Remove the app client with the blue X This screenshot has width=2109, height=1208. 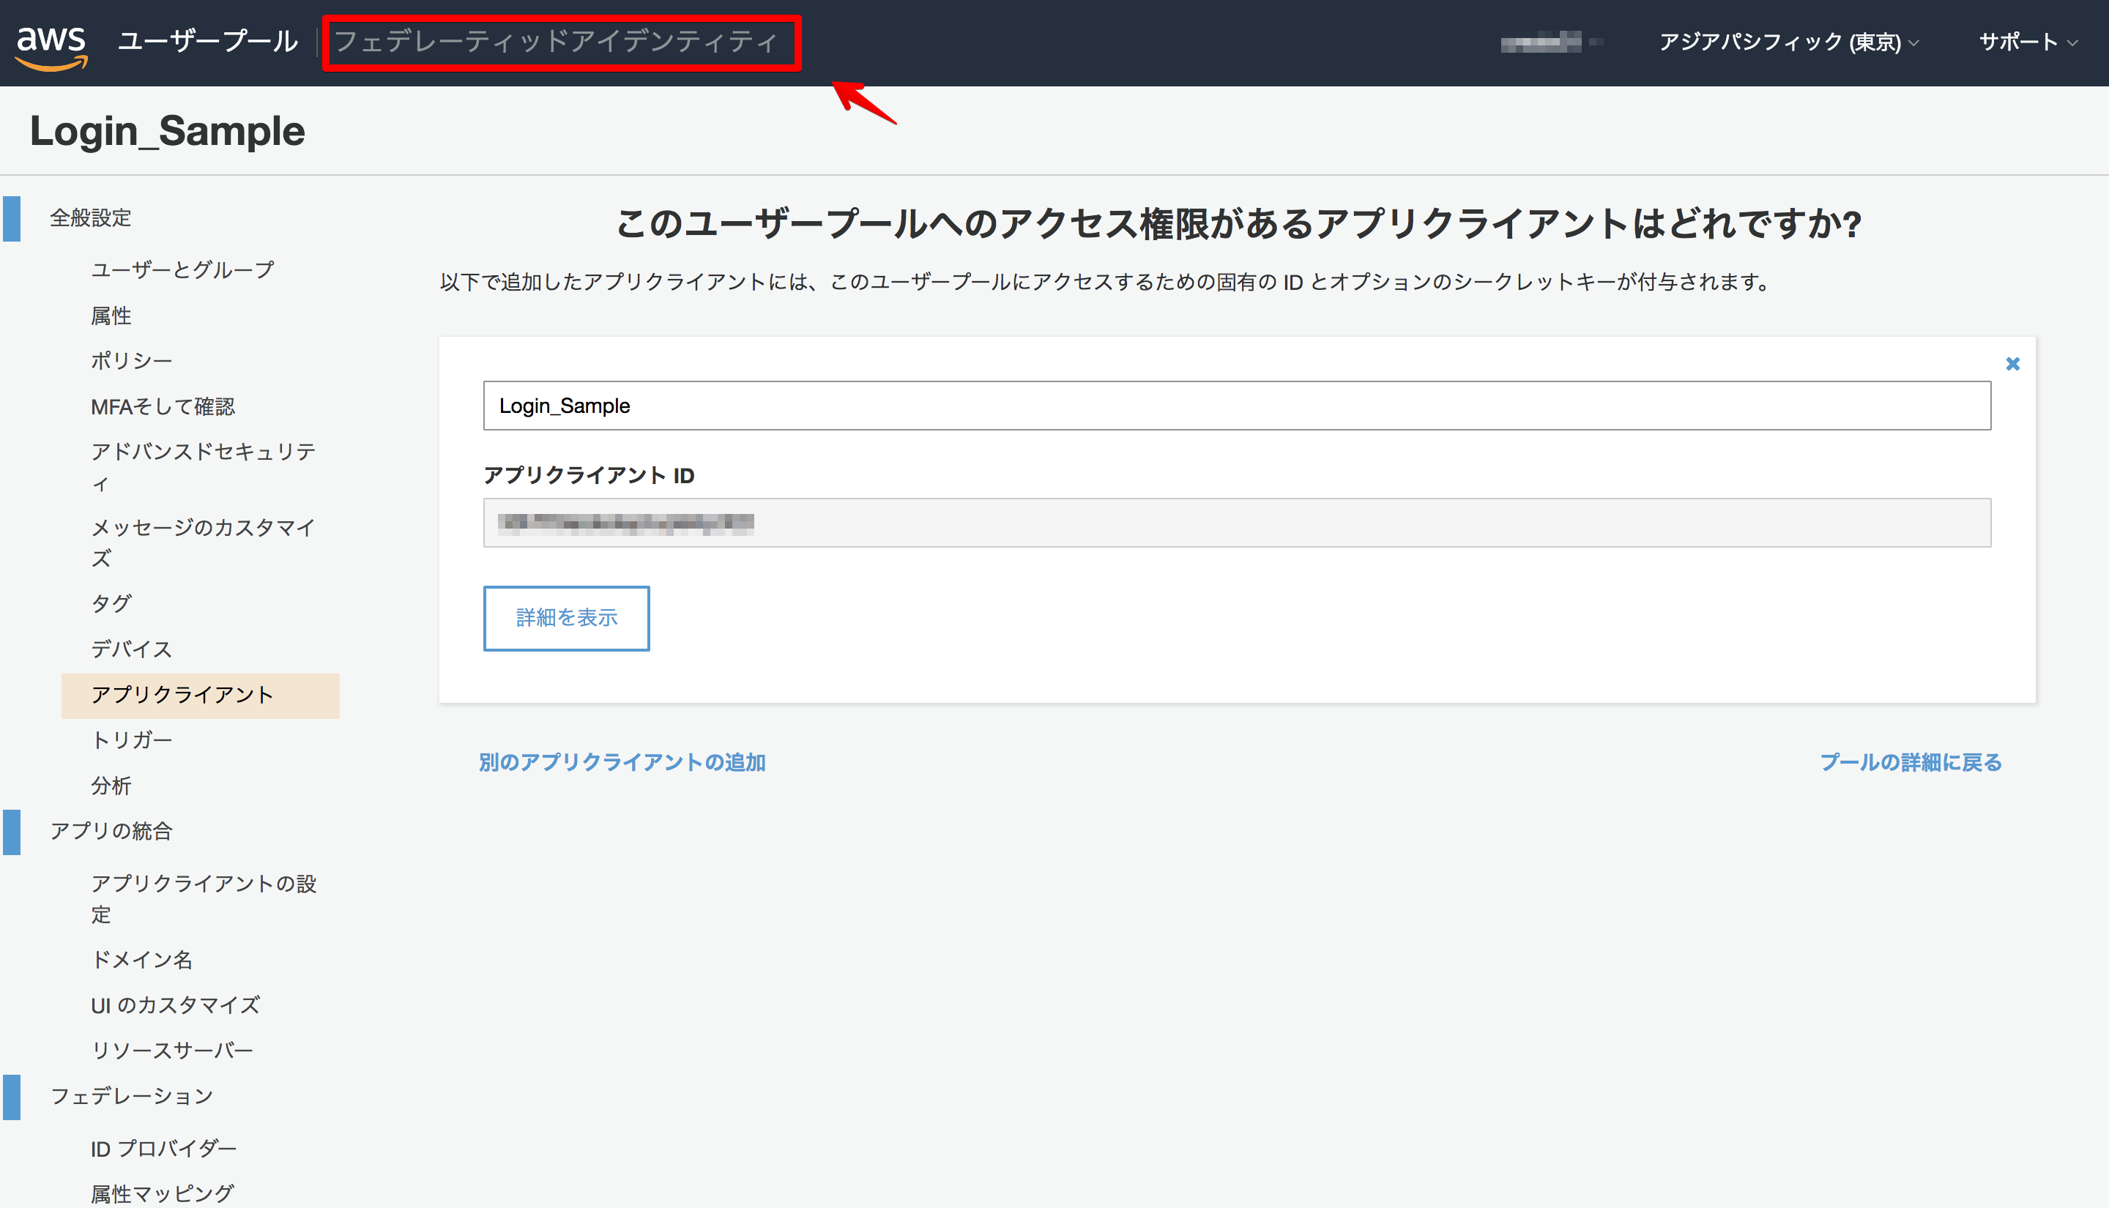pyautogui.click(x=2013, y=363)
